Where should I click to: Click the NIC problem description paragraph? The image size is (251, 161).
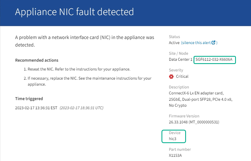click(x=84, y=41)
